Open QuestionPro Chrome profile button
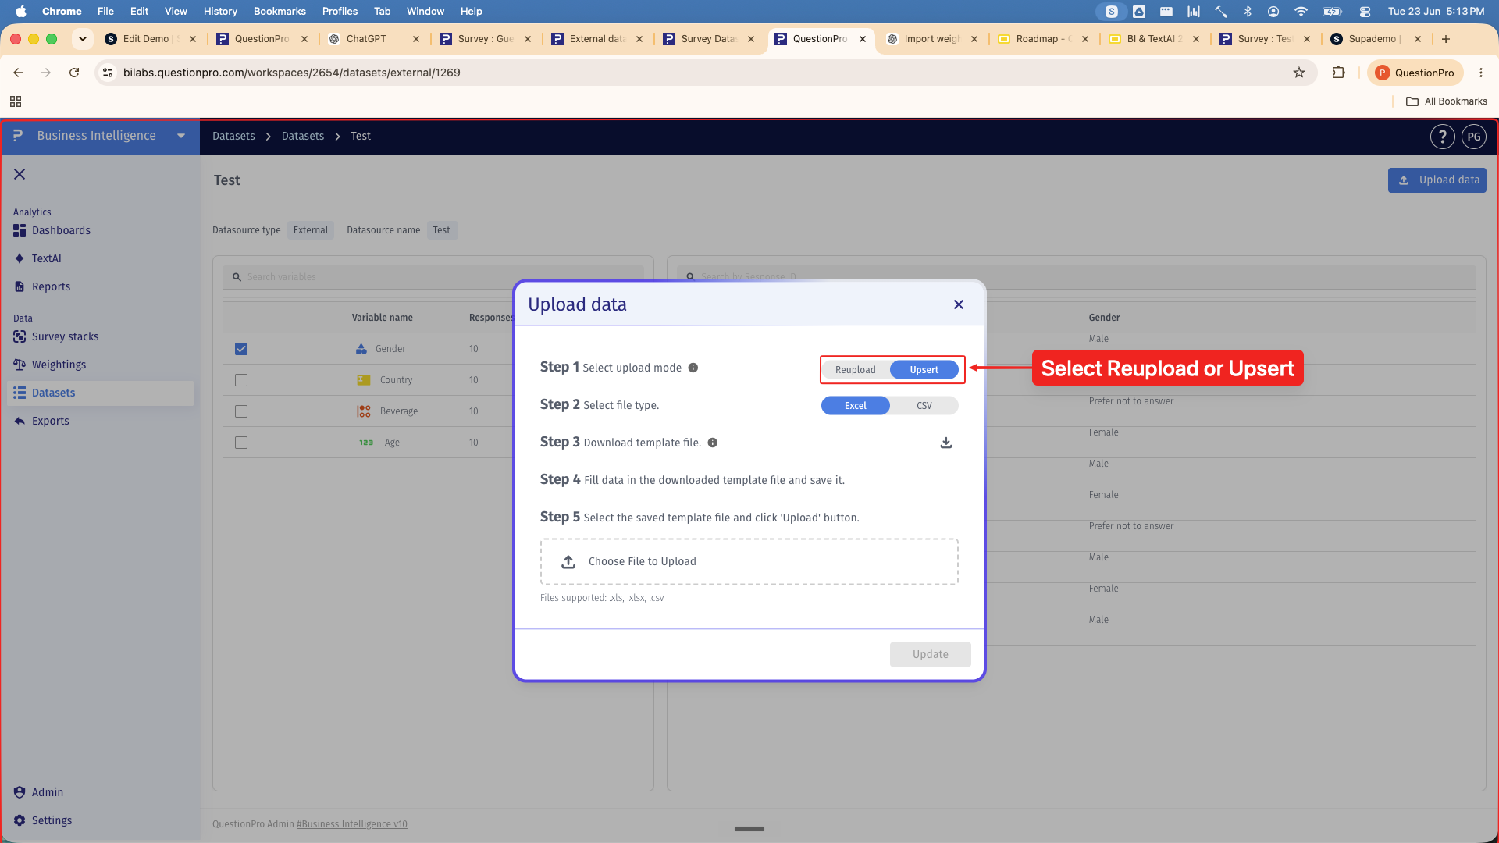1499x843 pixels. tap(1415, 73)
